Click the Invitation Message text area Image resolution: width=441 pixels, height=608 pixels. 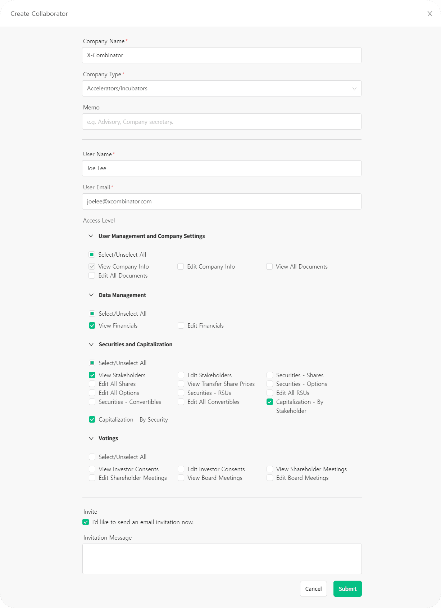[x=222, y=559]
